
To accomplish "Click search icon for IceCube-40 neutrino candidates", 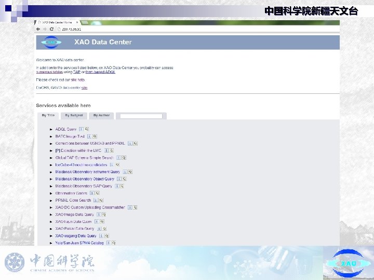I will (x=117, y=164).
